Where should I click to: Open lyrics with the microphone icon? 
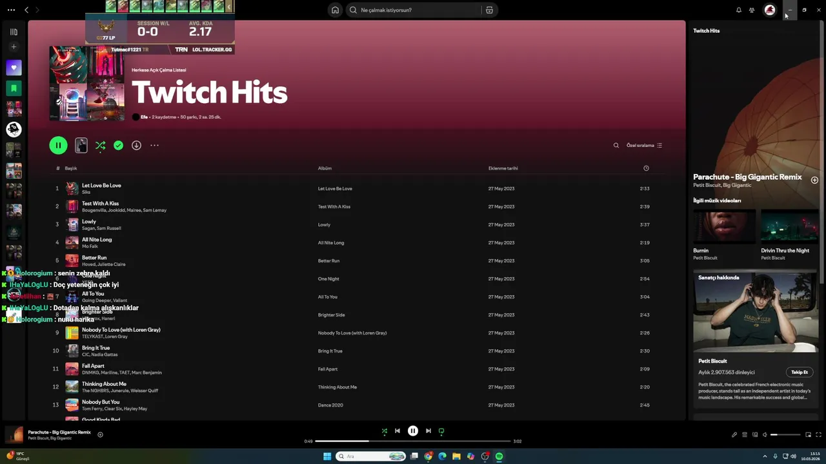point(734,435)
